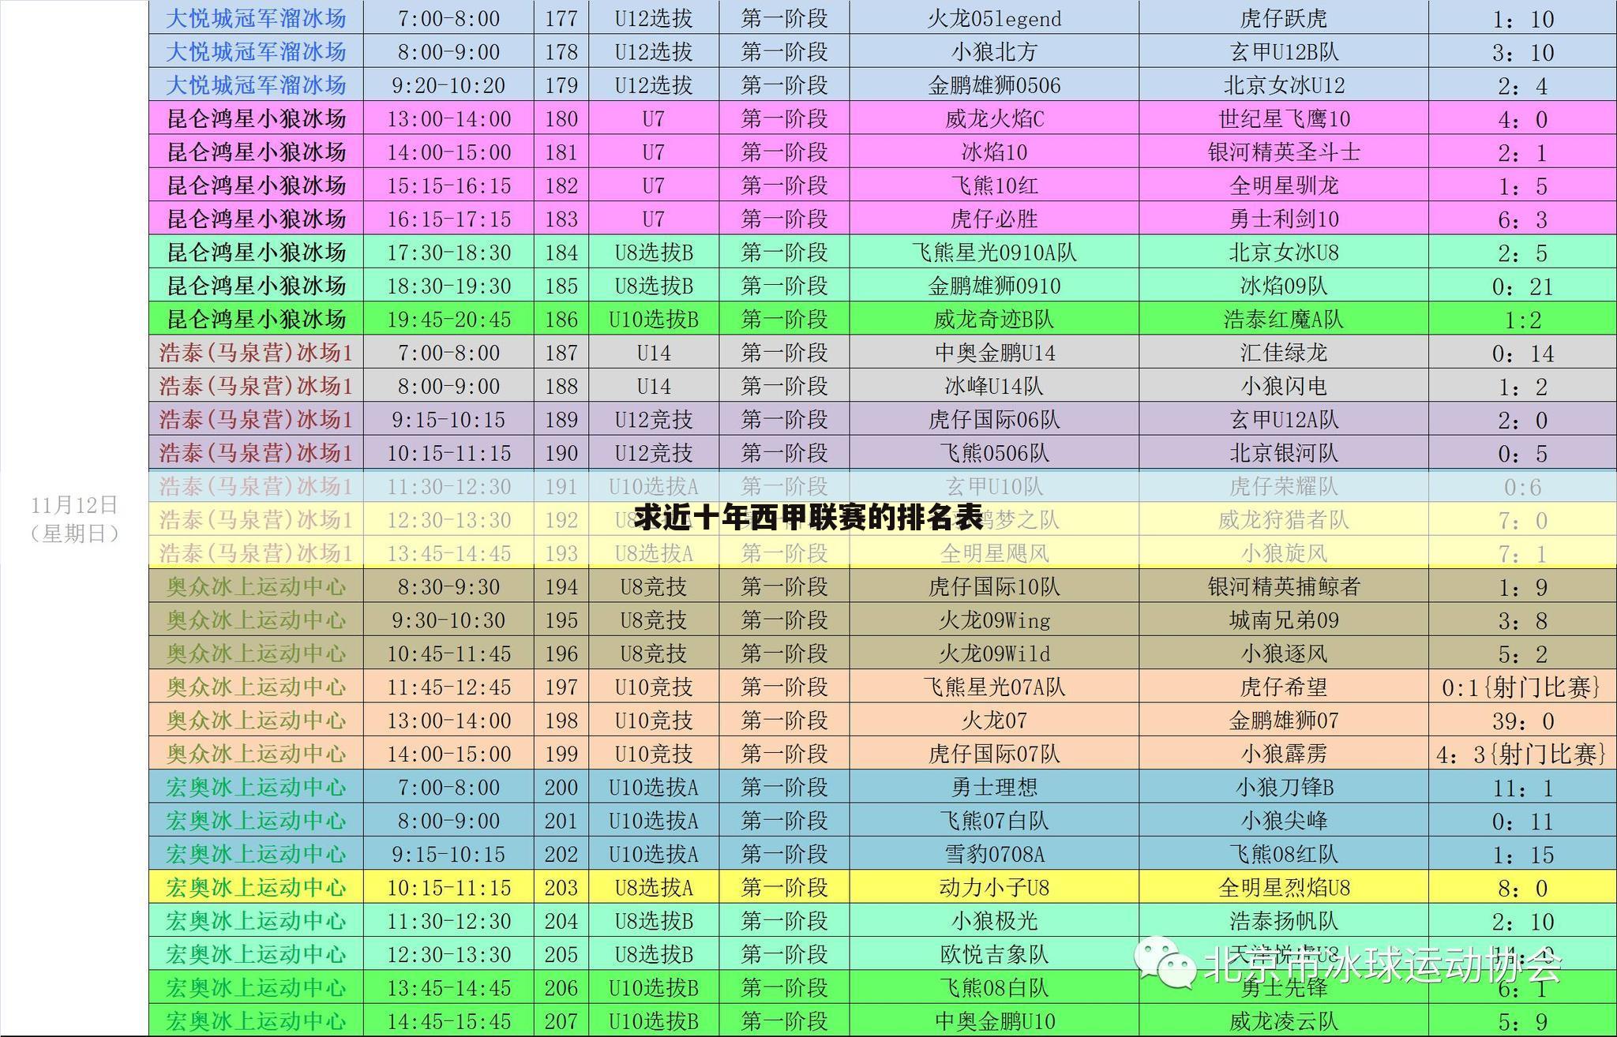Select the 勇士利剑10 cell

1284,219
